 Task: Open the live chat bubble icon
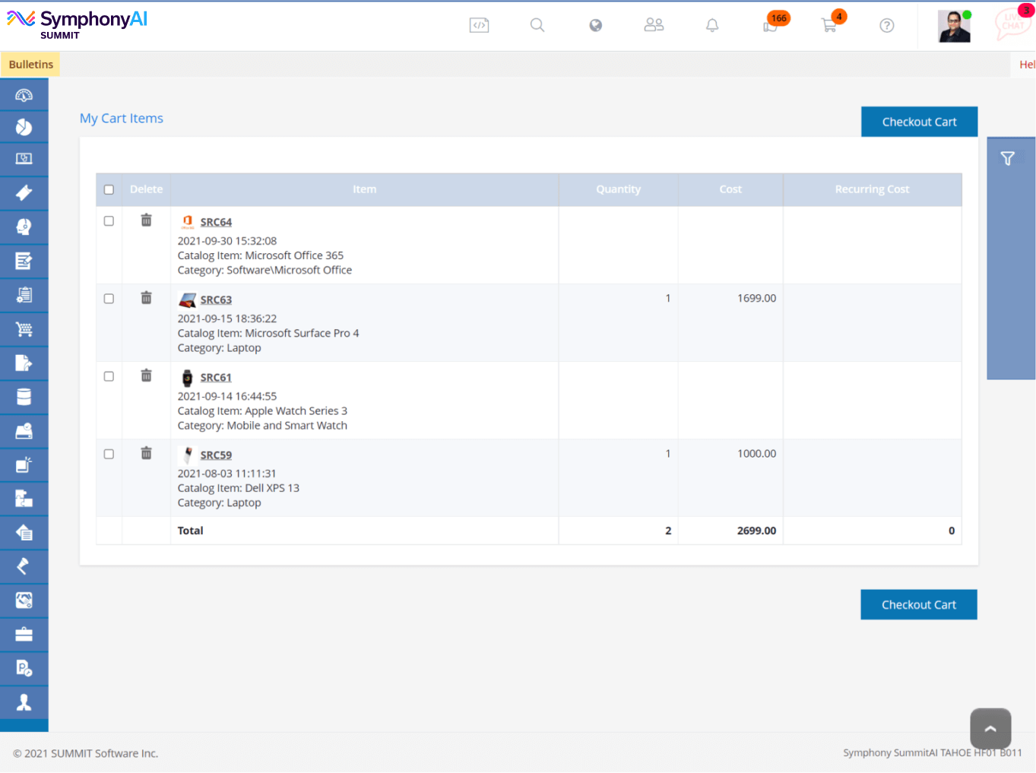click(x=1013, y=23)
